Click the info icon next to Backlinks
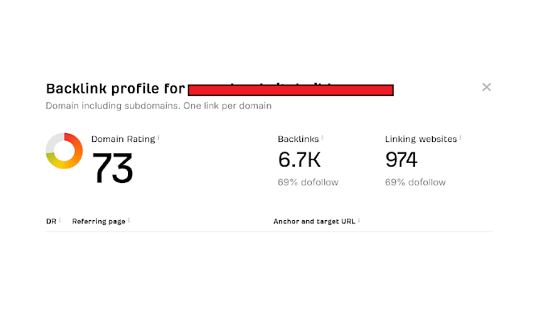This screenshot has height=325, width=548. 322,138
